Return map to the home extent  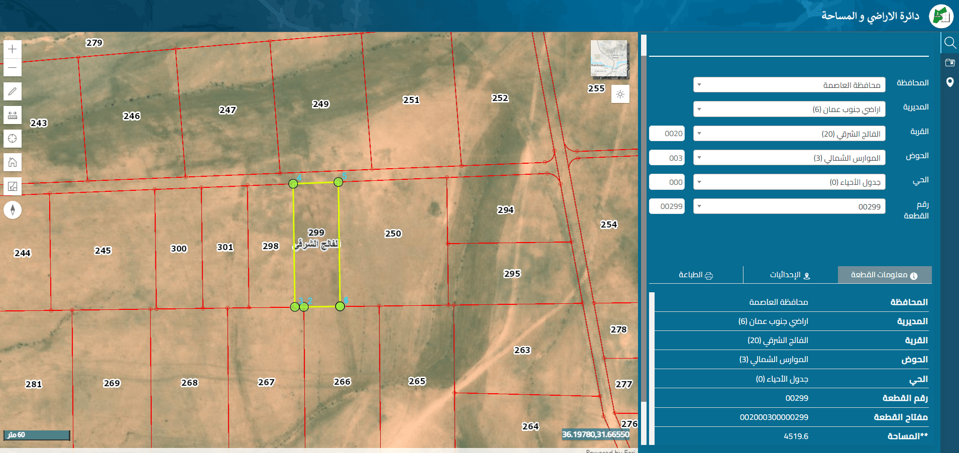click(x=13, y=162)
